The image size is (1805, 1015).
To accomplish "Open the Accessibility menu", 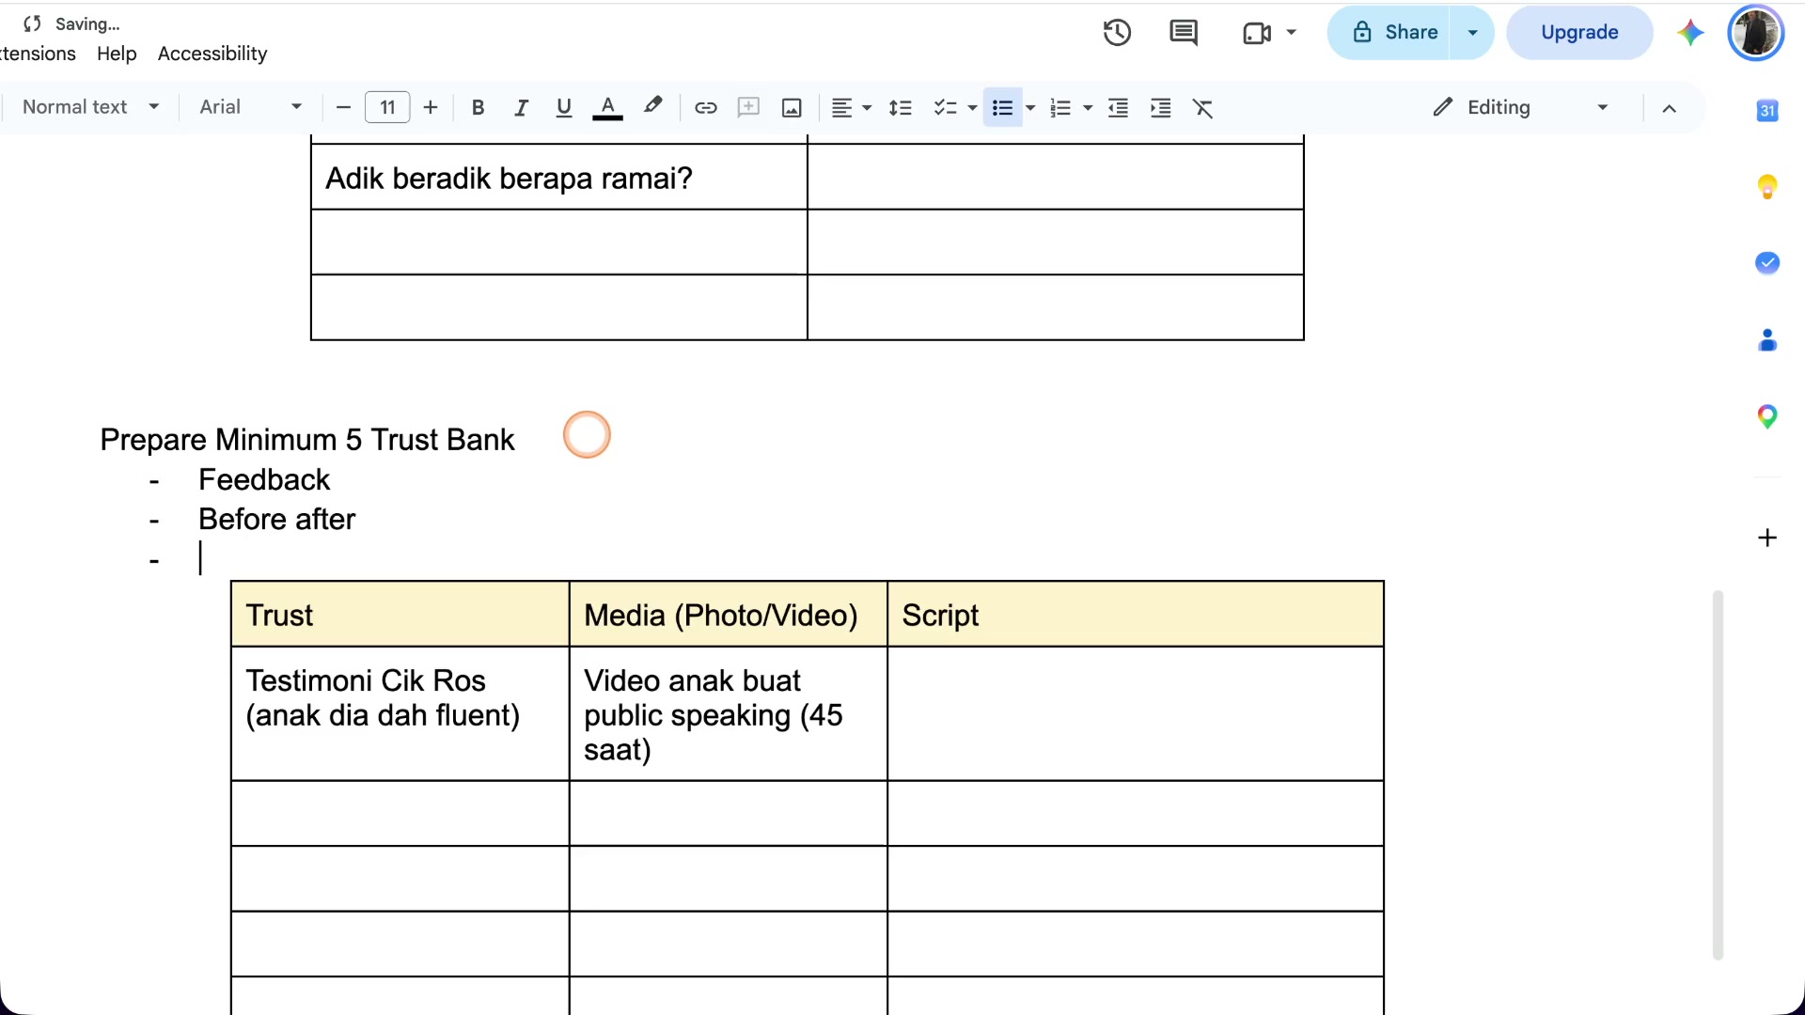I will point(212,54).
